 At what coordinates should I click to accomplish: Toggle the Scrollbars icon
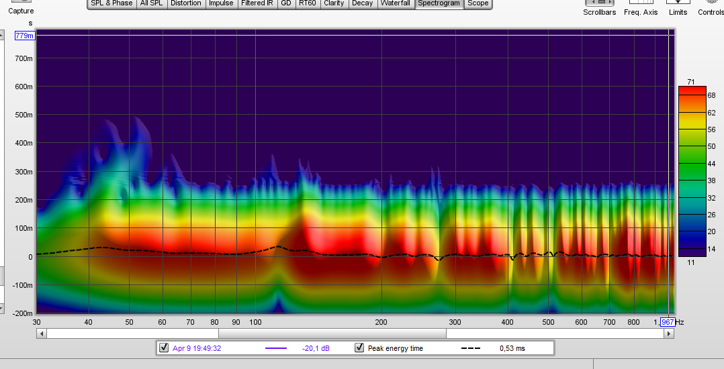pyautogui.click(x=599, y=3)
